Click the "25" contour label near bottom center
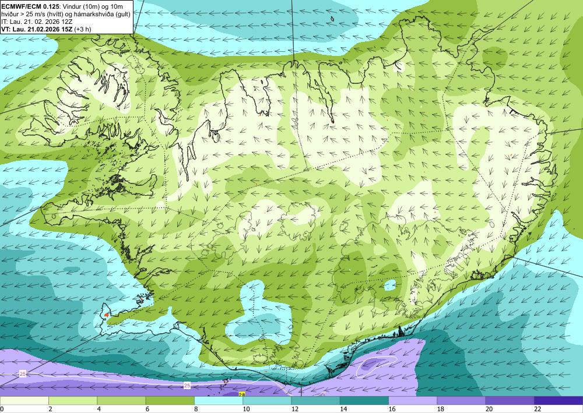 click(187, 386)
